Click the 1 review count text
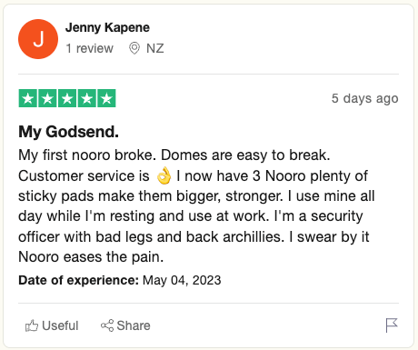The height and width of the screenshot is (350, 418). click(x=90, y=48)
